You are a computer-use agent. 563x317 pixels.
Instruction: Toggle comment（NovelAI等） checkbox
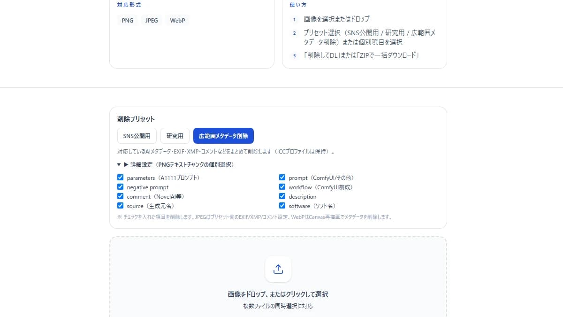[x=121, y=196]
